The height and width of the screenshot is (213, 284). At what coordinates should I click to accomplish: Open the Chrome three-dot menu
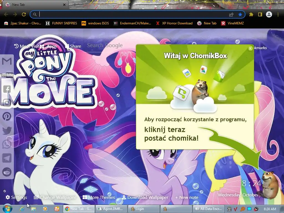click(x=278, y=14)
